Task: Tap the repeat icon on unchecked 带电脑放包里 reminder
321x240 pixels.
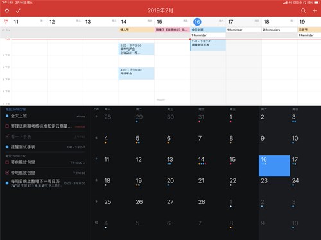Action: (84, 163)
